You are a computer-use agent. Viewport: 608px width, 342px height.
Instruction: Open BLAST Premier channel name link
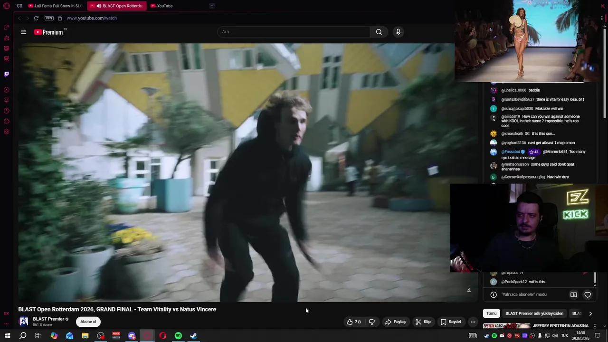48,319
